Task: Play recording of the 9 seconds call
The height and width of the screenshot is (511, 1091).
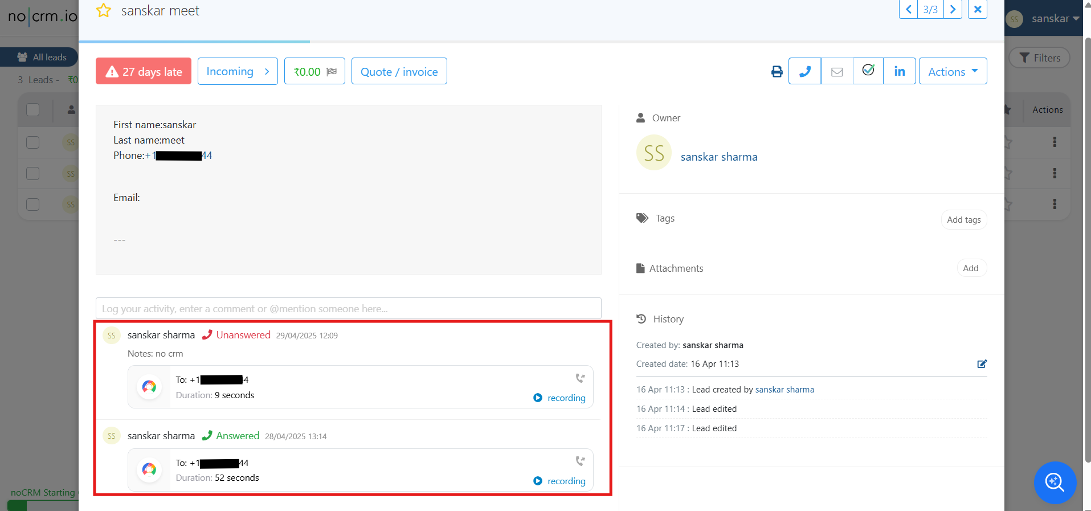Action: (559, 398)
